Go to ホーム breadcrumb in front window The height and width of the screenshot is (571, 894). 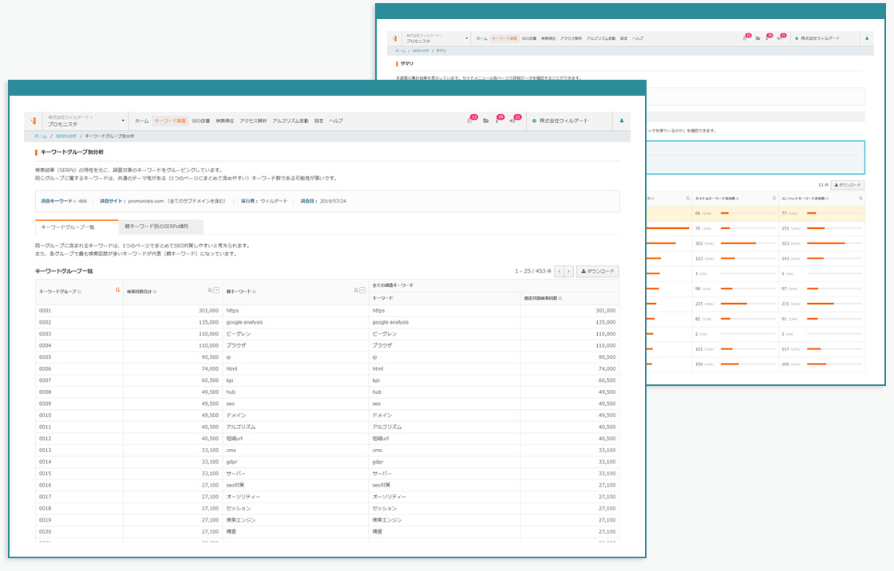tap(41, 136)
